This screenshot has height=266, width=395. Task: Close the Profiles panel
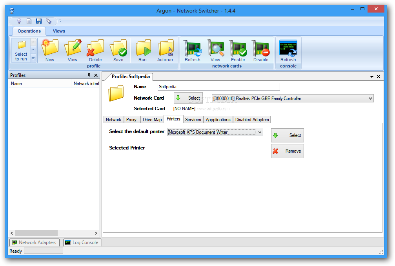(x=96, y=75)
